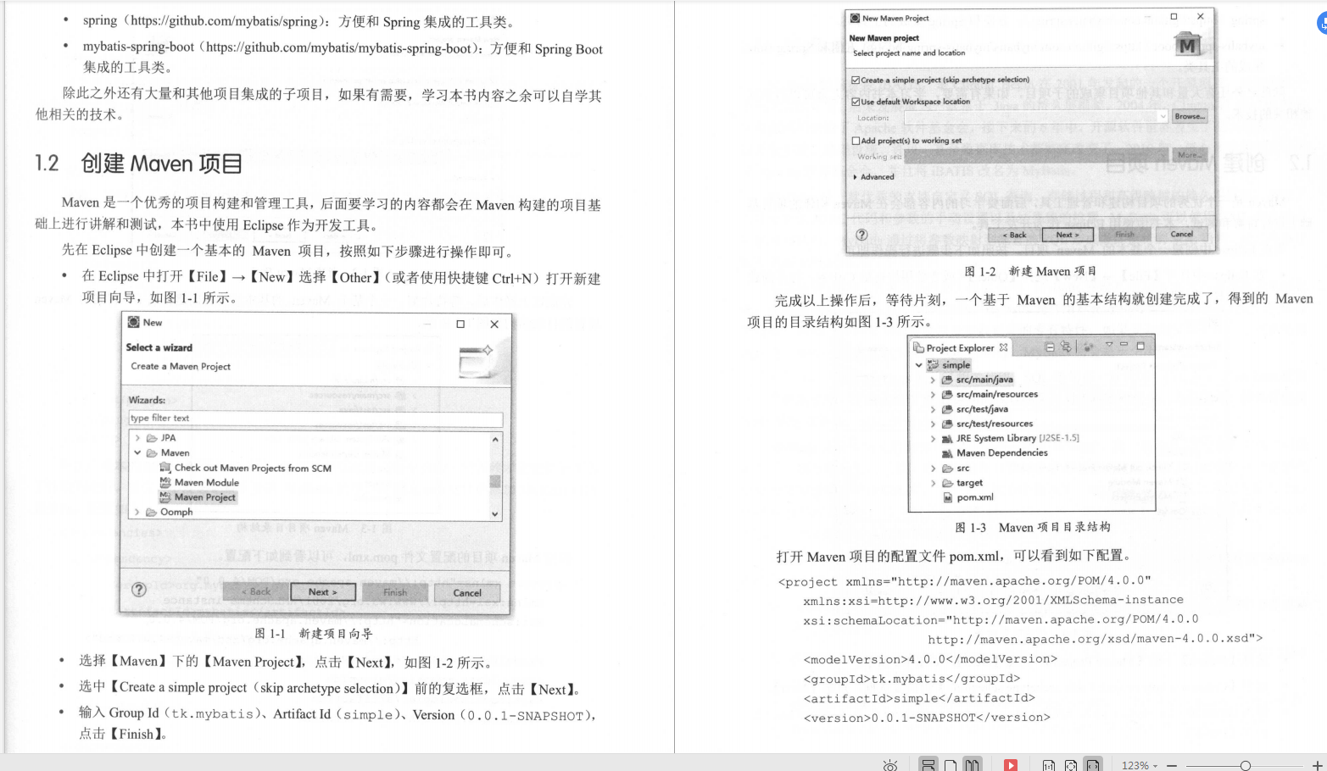Toggle Use default Workspace location checkbox
The image size is (1327, 771).
click(856, 102)
